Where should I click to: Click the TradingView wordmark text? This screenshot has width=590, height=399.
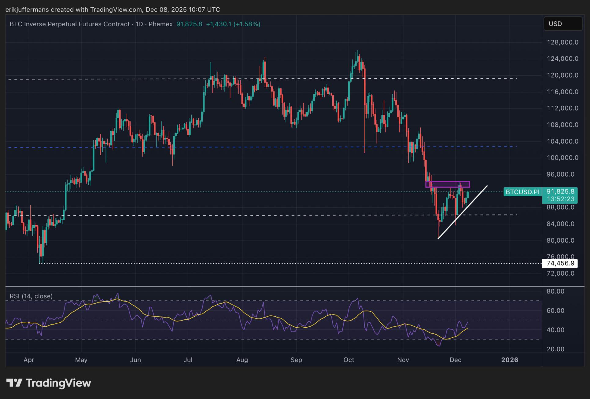(59, 383)
